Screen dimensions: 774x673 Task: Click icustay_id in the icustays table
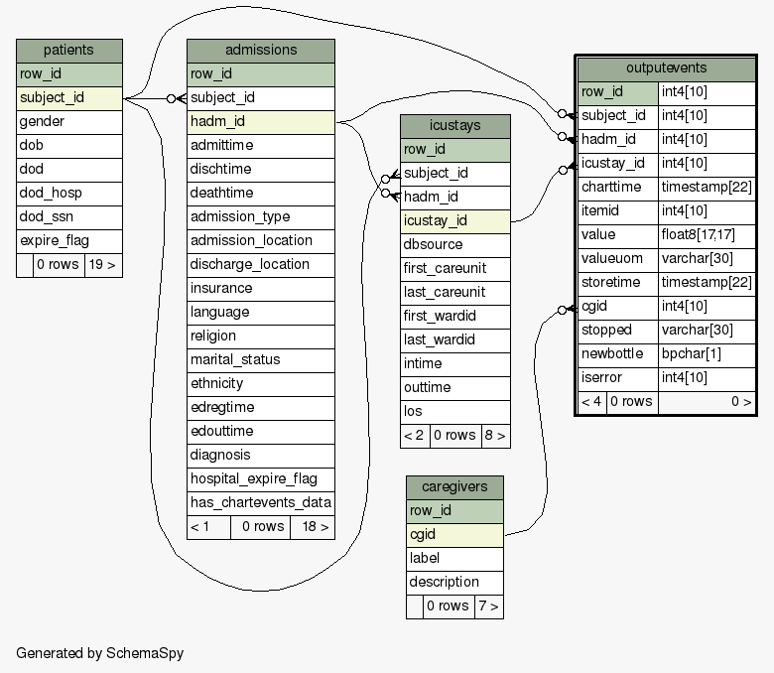455,221
